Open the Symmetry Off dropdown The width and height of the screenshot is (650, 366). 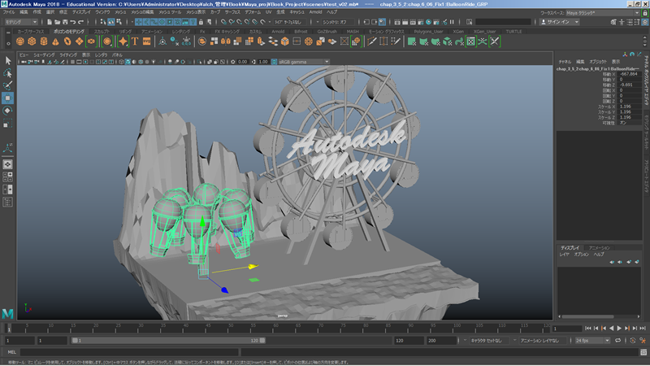pos(337,22)
